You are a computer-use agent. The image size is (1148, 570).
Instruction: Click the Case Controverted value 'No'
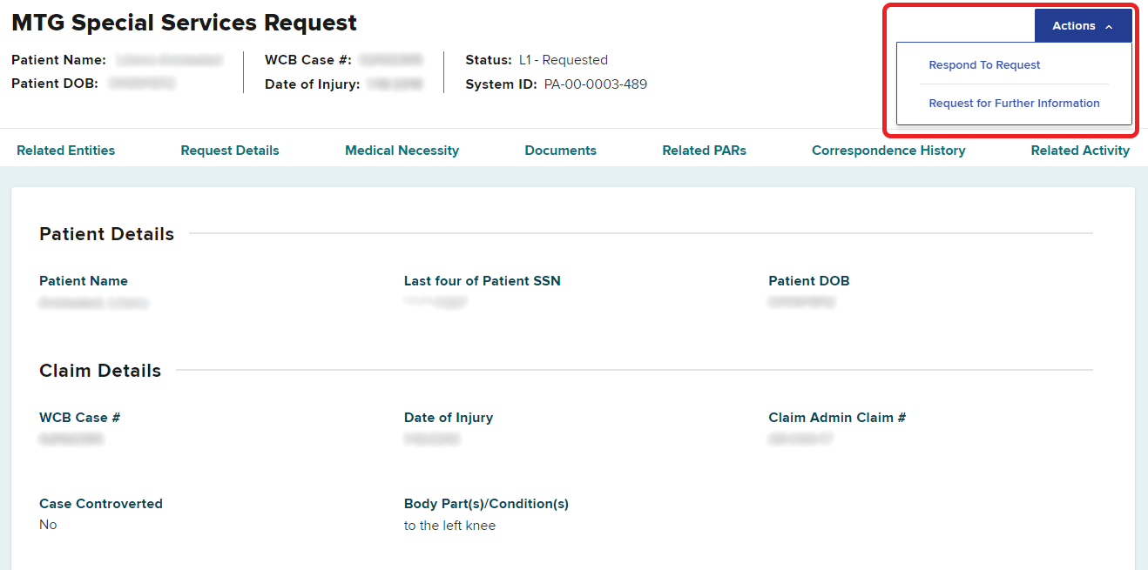click(48, 526)
